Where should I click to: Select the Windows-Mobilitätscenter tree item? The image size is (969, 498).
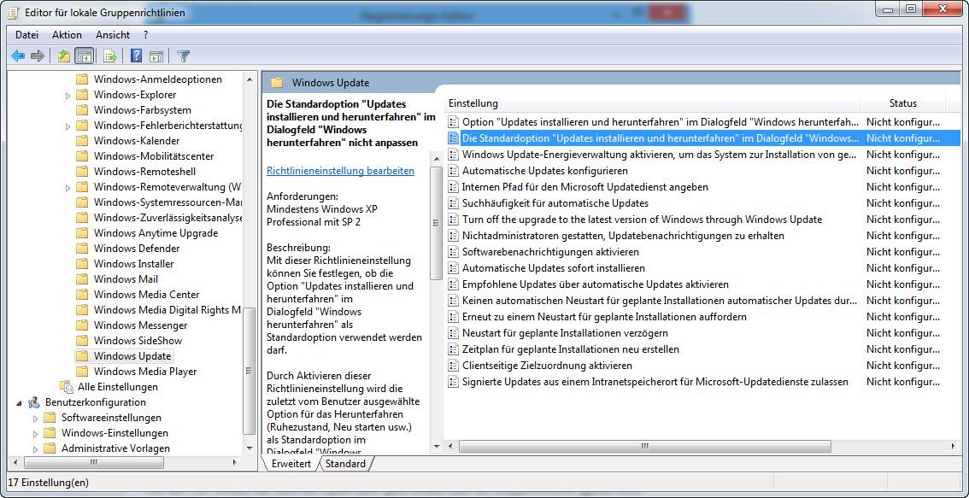point(153,156)
